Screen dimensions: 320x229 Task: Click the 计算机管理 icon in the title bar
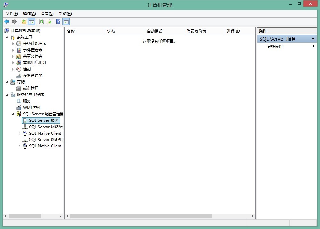pyautogui.click(x=5, y=5)
